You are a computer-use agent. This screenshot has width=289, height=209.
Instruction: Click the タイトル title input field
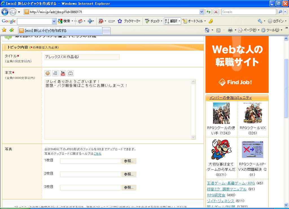tap(82, 57)
